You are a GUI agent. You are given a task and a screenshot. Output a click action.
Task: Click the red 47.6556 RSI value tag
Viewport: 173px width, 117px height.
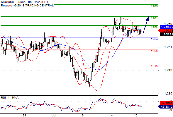pos(166,103)
